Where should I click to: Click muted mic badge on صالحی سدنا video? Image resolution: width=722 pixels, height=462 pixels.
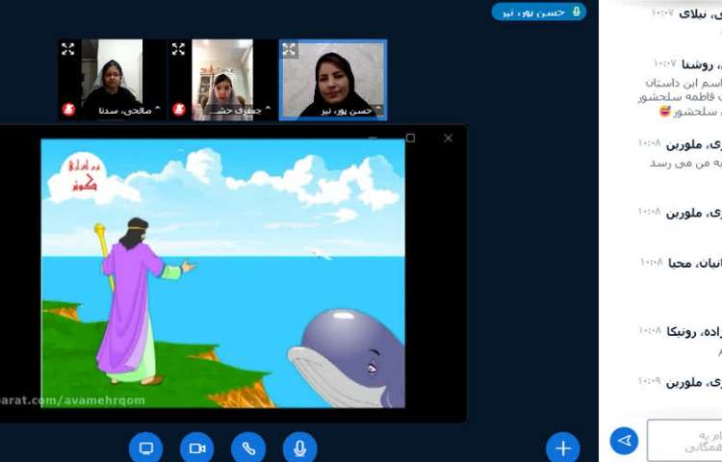[x=68, y=110]
